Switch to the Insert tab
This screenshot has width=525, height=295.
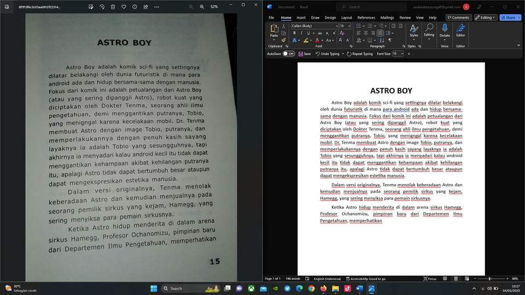click(x=301, y=17)
